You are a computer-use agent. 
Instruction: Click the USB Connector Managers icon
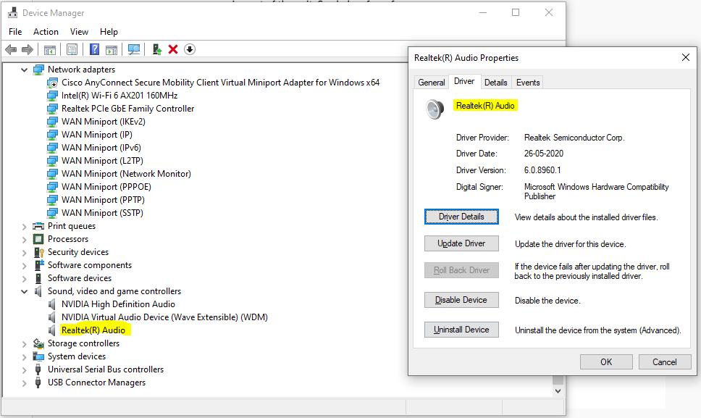[38, 383]
